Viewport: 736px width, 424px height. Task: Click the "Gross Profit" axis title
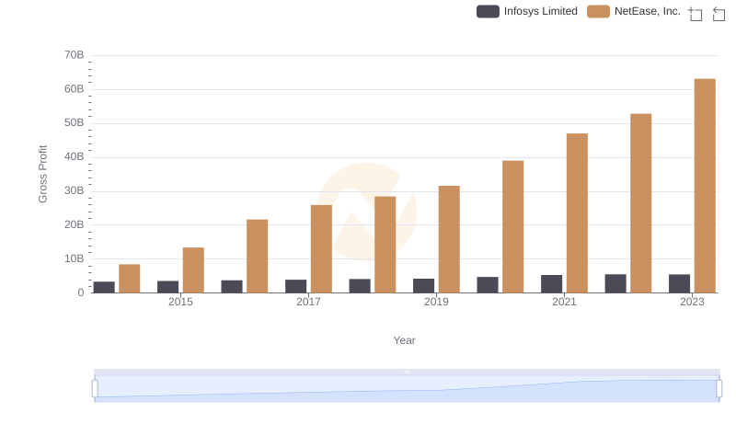pyautogui.click(x=42, y=174)
